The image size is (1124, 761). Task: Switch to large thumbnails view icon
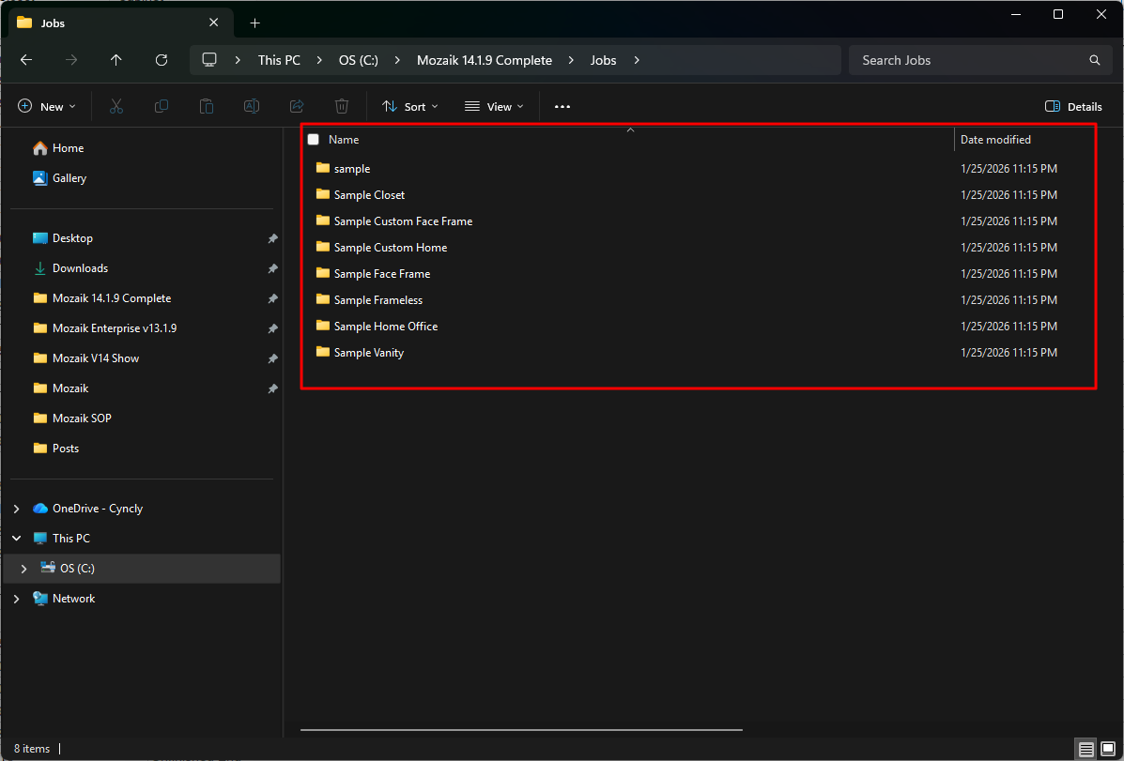[1107, 749]
